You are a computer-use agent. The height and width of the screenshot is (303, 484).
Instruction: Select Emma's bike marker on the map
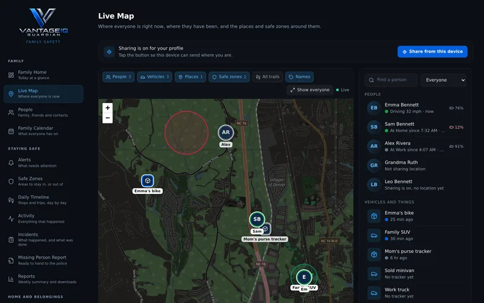[148, 181]
